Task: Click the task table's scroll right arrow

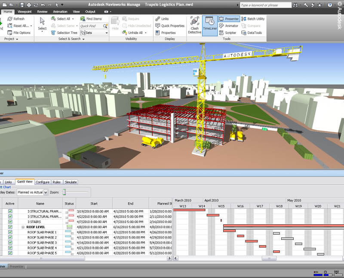Action: [169, 258]
